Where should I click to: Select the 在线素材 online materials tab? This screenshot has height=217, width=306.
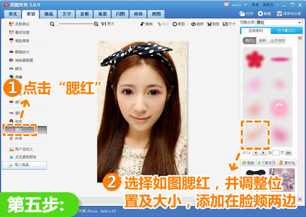point(256,30)
